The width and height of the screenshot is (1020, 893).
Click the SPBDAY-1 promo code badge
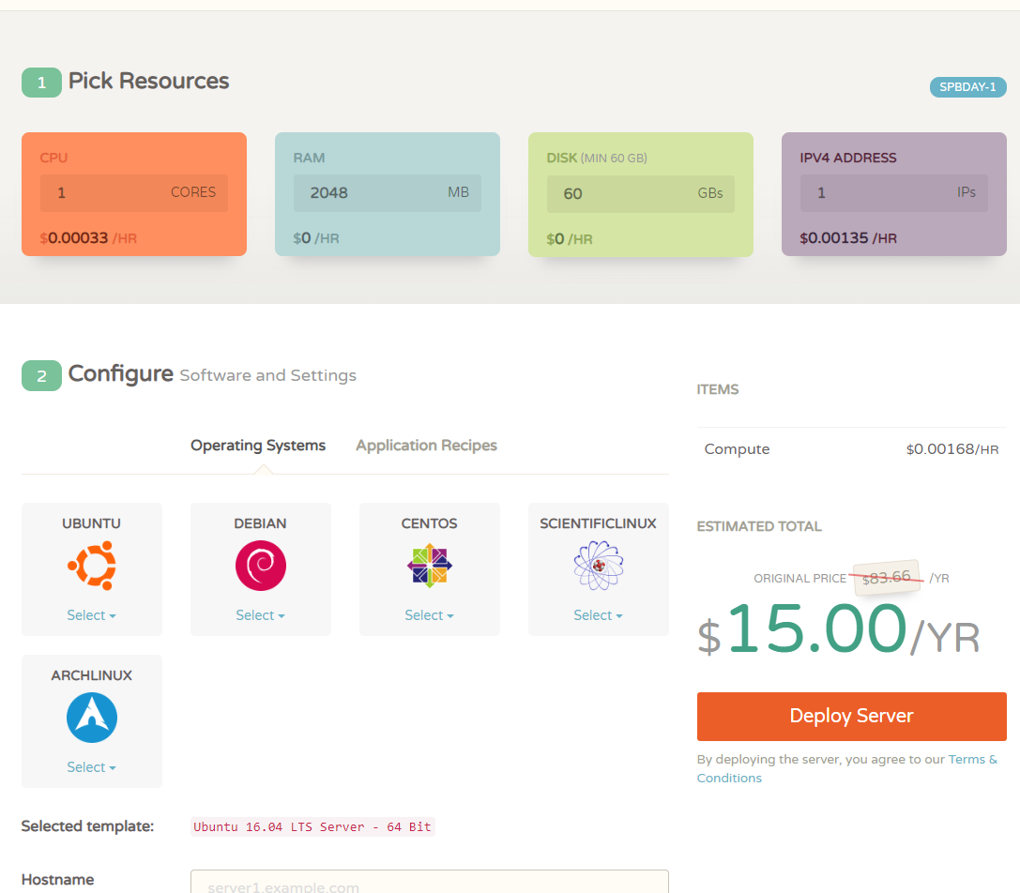(967, 87)
